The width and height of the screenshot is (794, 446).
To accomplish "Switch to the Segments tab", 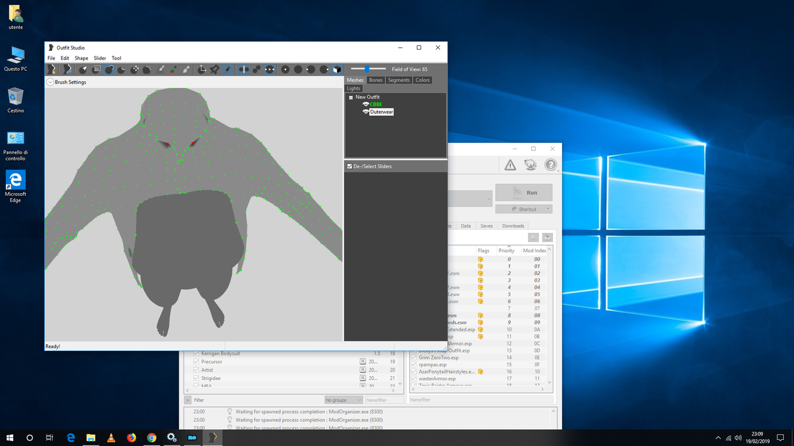I will coord(399,80).
